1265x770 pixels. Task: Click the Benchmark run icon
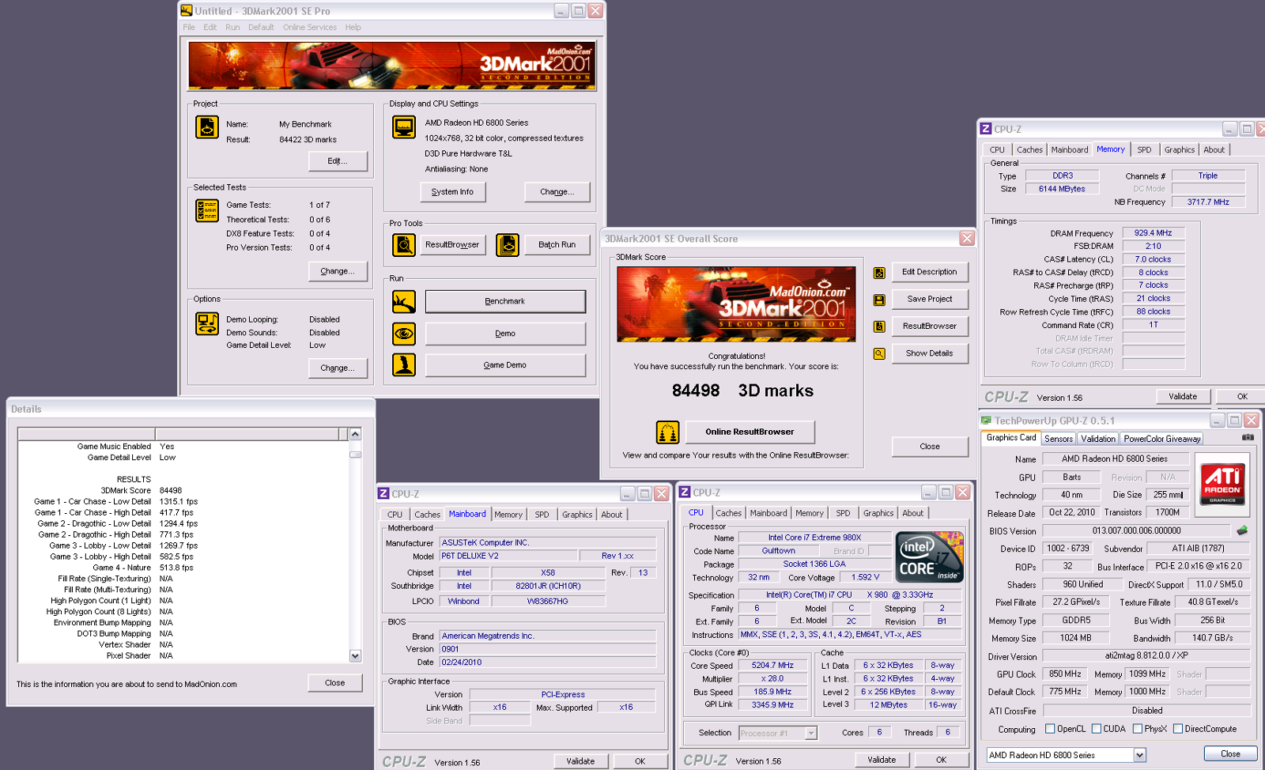404,301
